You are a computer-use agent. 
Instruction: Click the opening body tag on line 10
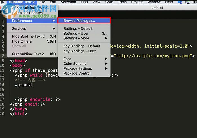(17, 66)
